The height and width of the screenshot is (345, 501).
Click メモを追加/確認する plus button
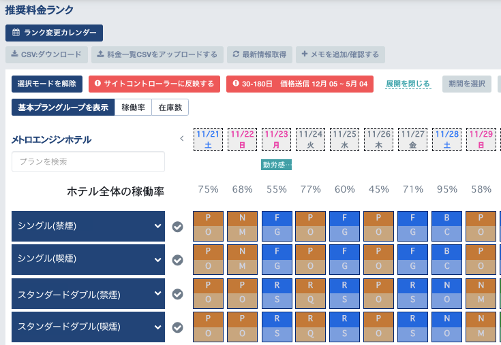point(340,54)
